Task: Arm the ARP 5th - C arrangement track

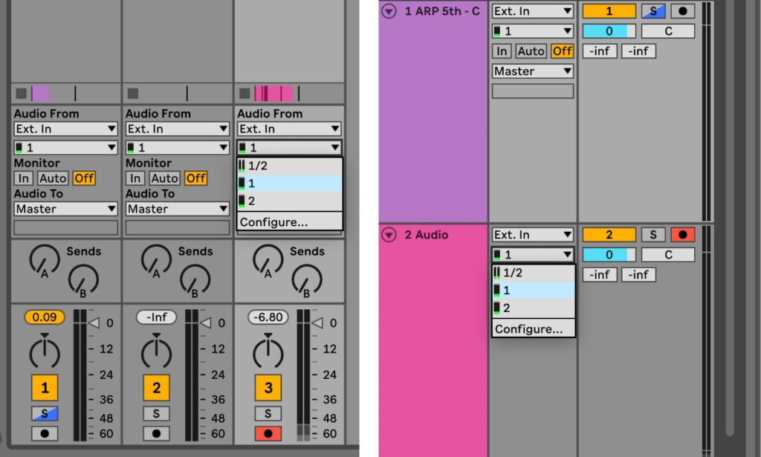Action: (x=682, y=11)
